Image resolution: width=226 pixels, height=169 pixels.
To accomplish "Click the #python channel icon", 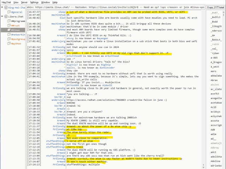I will click(9, 44).
